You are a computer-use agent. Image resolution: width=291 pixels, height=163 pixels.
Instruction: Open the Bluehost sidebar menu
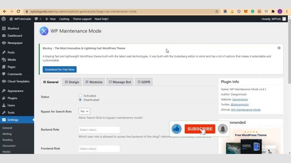tap(17, 29)
